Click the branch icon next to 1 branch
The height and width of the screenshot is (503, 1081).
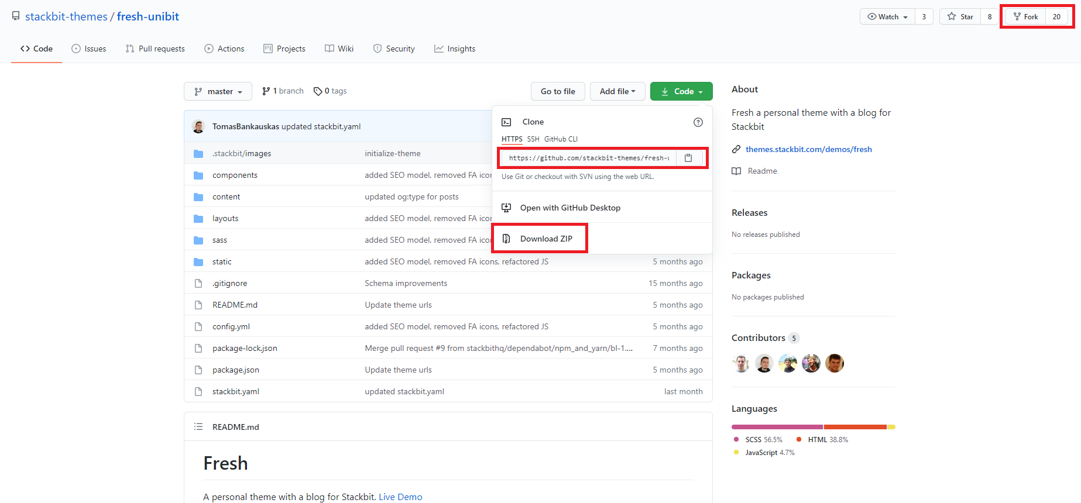(266, 91)
